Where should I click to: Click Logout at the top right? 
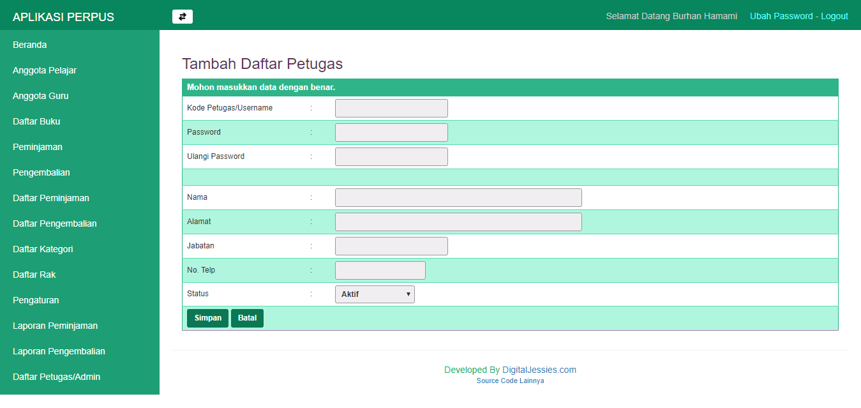click(834, 16)
